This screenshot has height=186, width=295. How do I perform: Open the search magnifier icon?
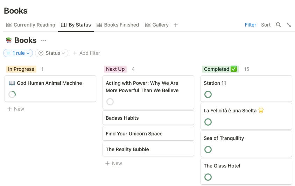pos(278,25)
